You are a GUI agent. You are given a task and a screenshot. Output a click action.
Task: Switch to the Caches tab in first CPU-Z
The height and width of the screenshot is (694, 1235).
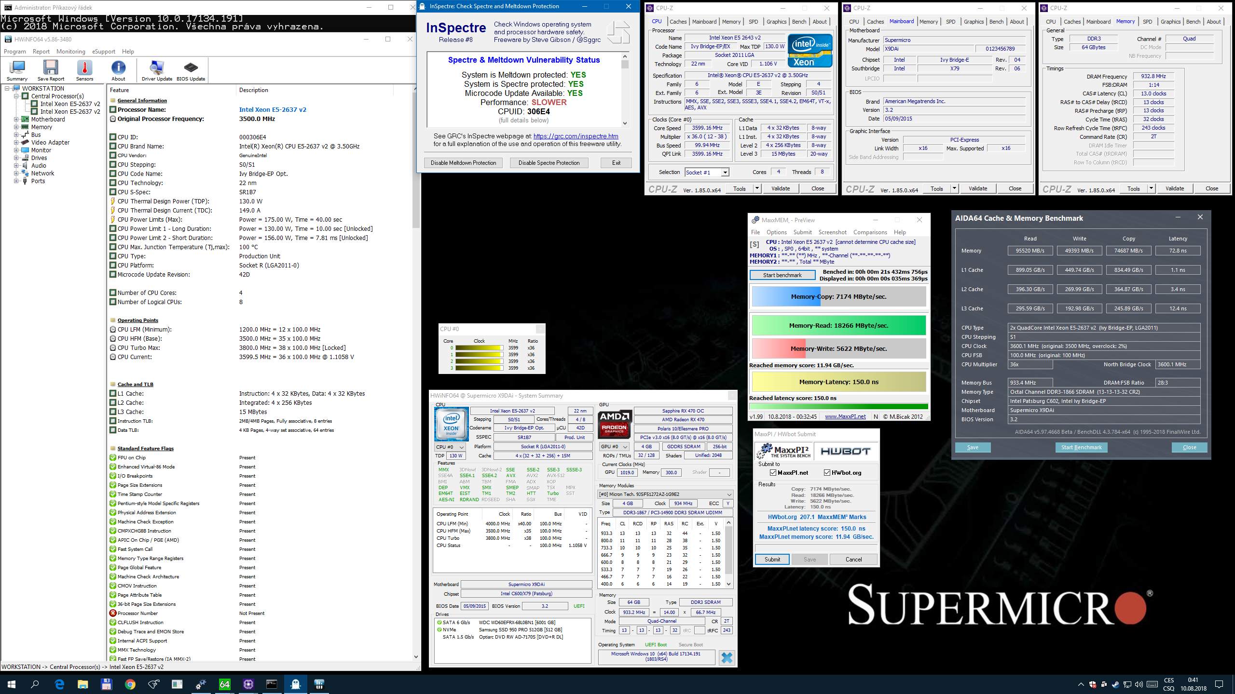(678, 22)
